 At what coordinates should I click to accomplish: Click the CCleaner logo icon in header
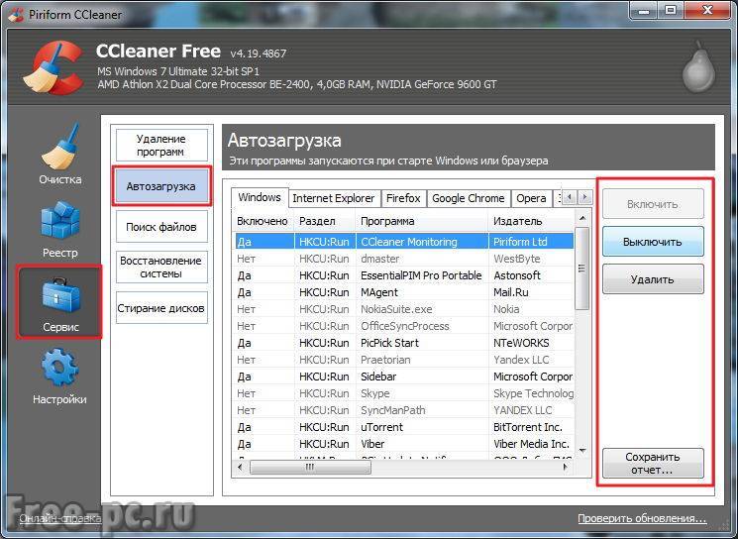pos(53,67)
